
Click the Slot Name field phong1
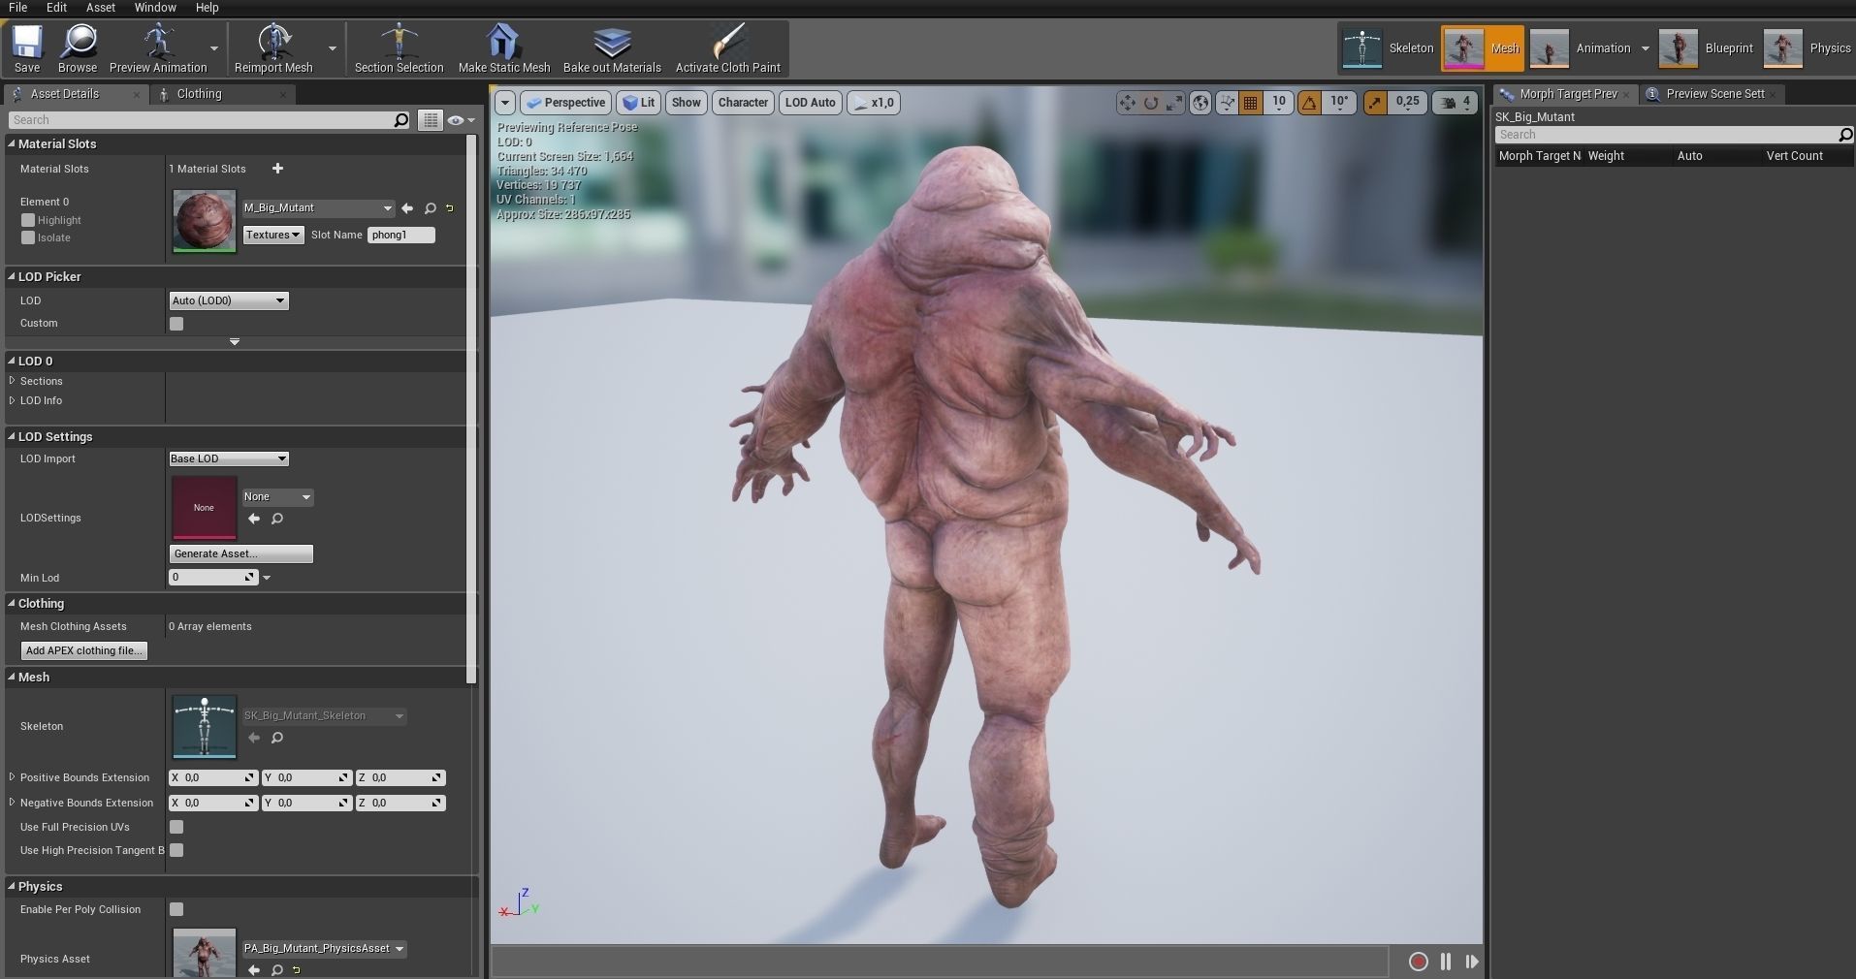point(401,235)
